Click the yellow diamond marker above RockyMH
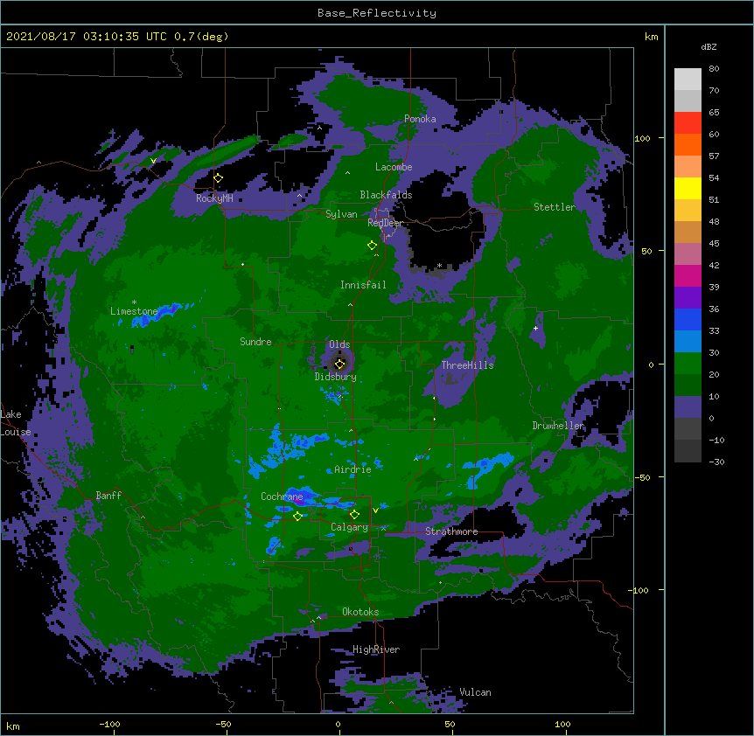Image resolution: width=754 pixels, height=736 pixels. click(219, 178)
